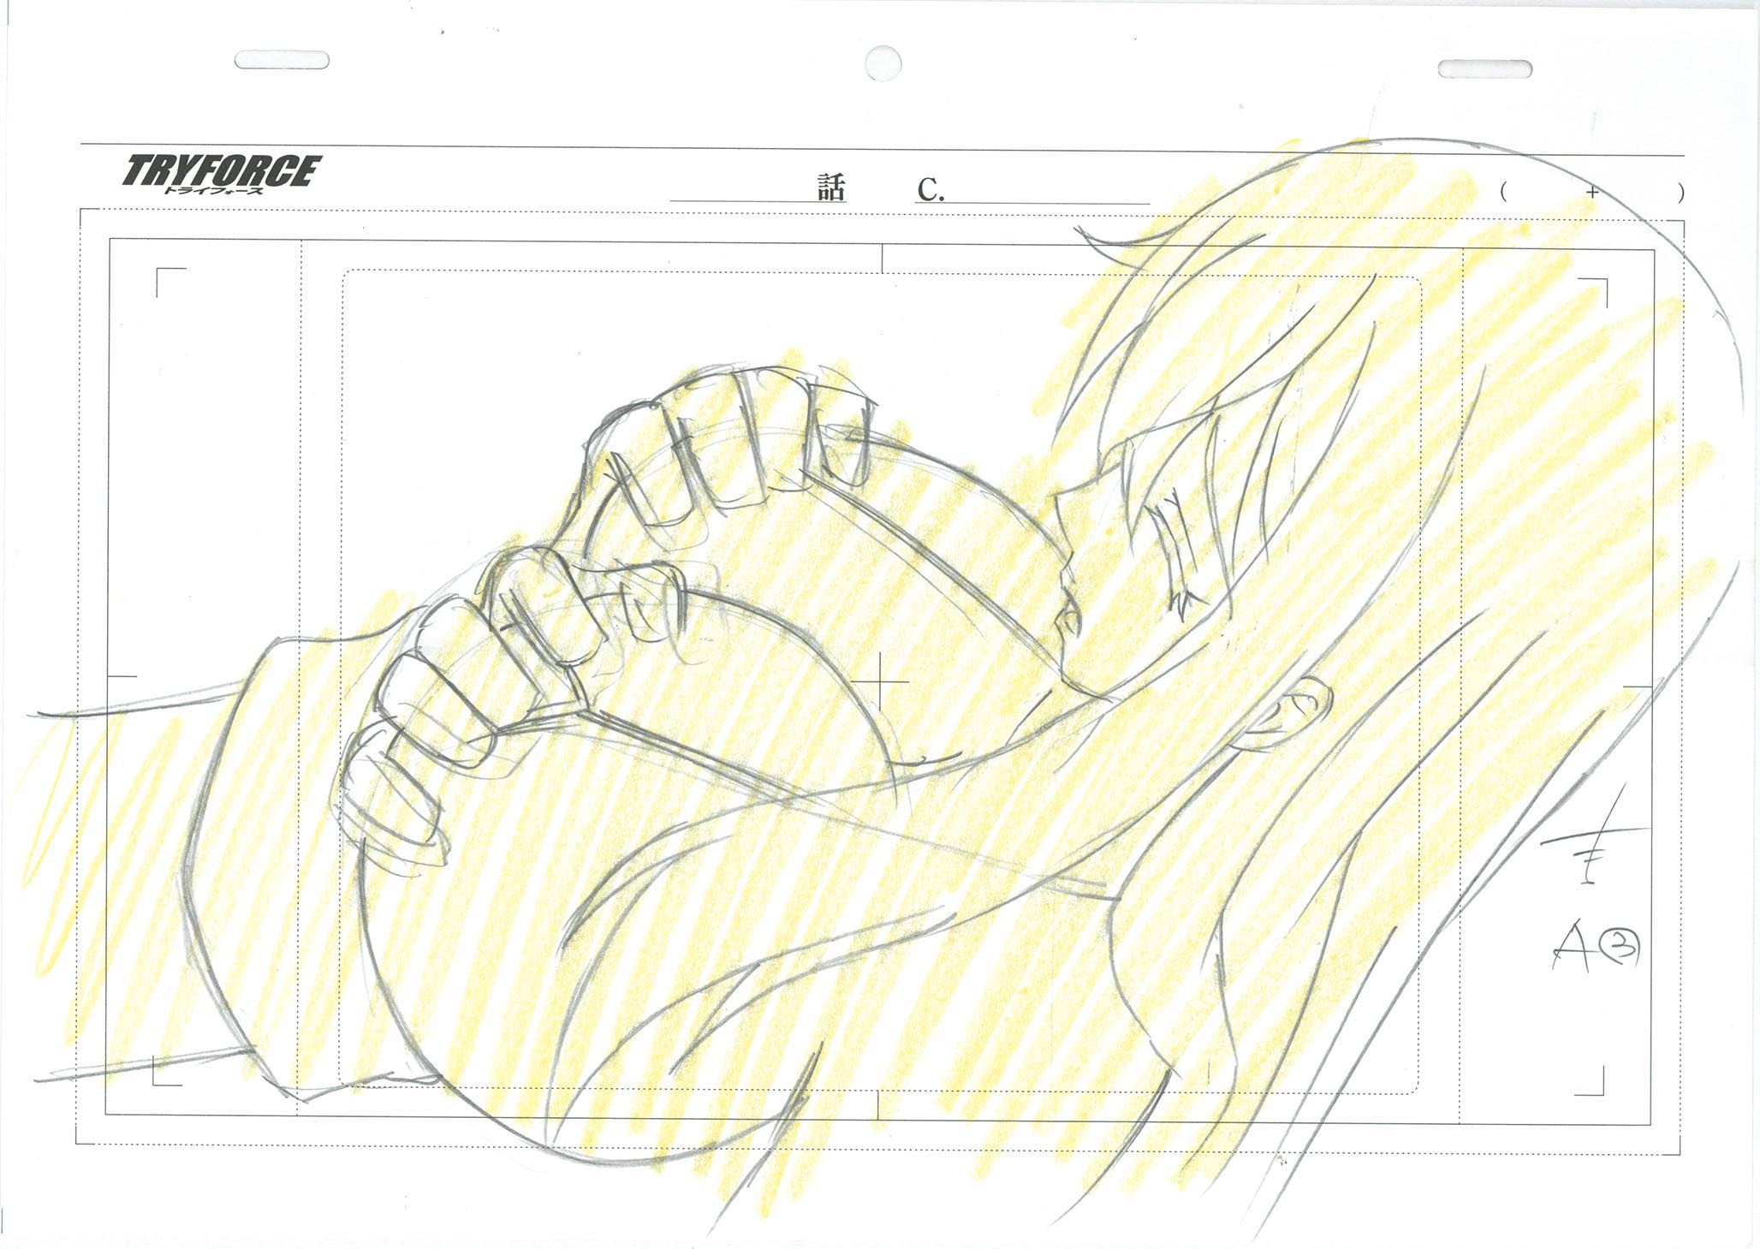Click the 話 episode label
The height and width of the screenshot is (1249, 1760).
830,188
